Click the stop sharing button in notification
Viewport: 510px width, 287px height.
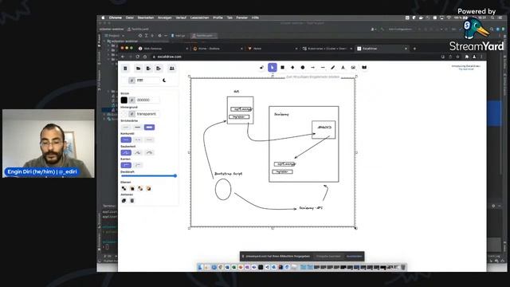[x=328, y=256]
